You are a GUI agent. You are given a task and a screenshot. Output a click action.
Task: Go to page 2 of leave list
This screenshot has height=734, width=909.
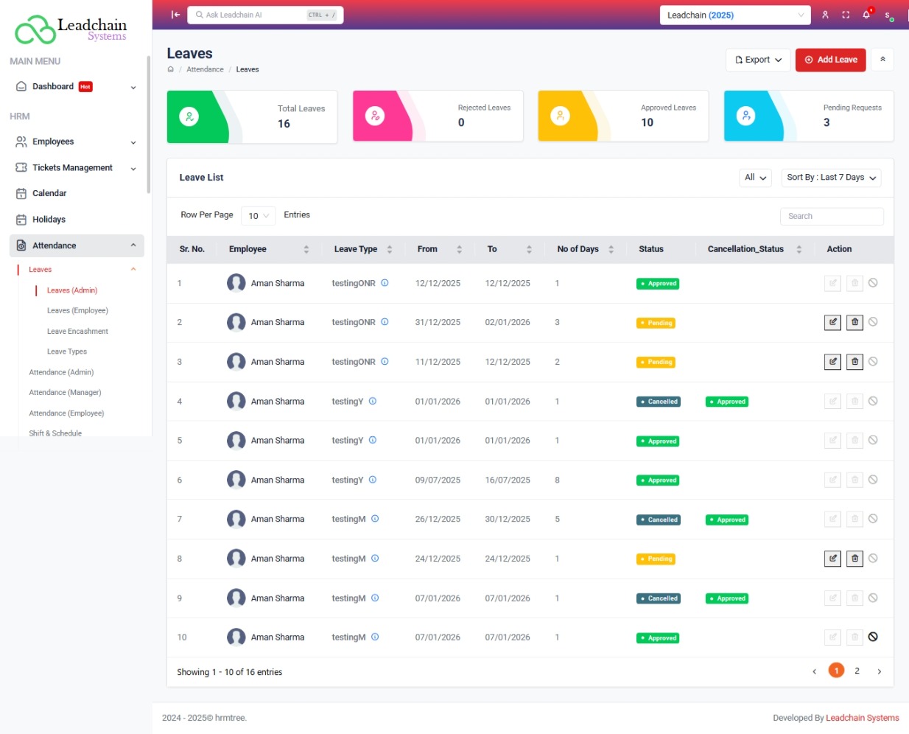[x=857, y=671]
